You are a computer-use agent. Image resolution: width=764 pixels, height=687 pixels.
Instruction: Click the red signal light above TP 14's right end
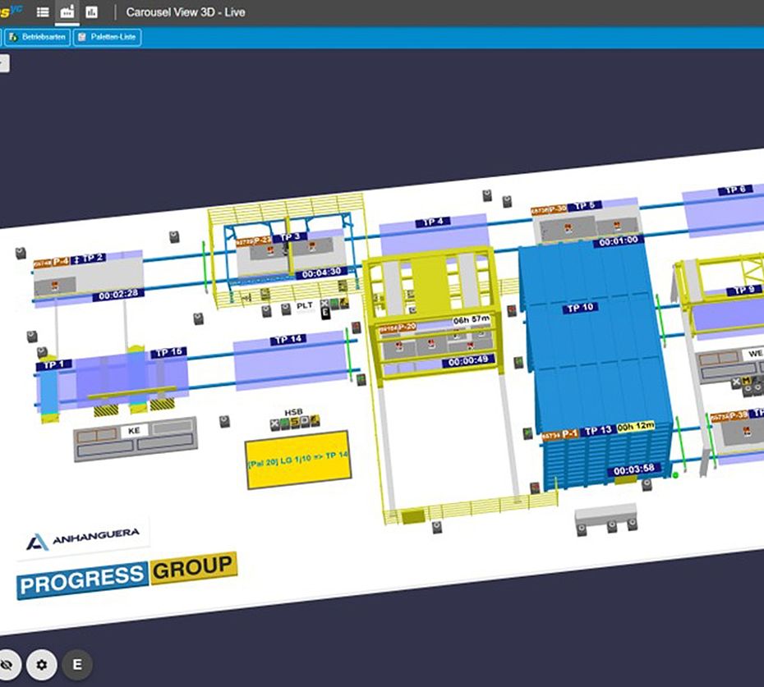pyautogui.click(x=357, y=327)
